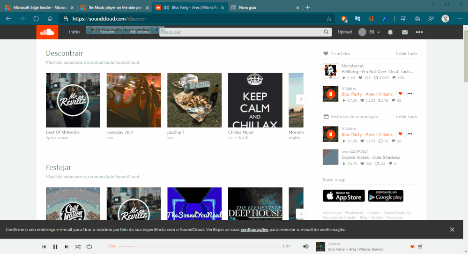Toggle like heart in player bar
468x254 pixels.
pyautogui.click(x=412, y=247)
